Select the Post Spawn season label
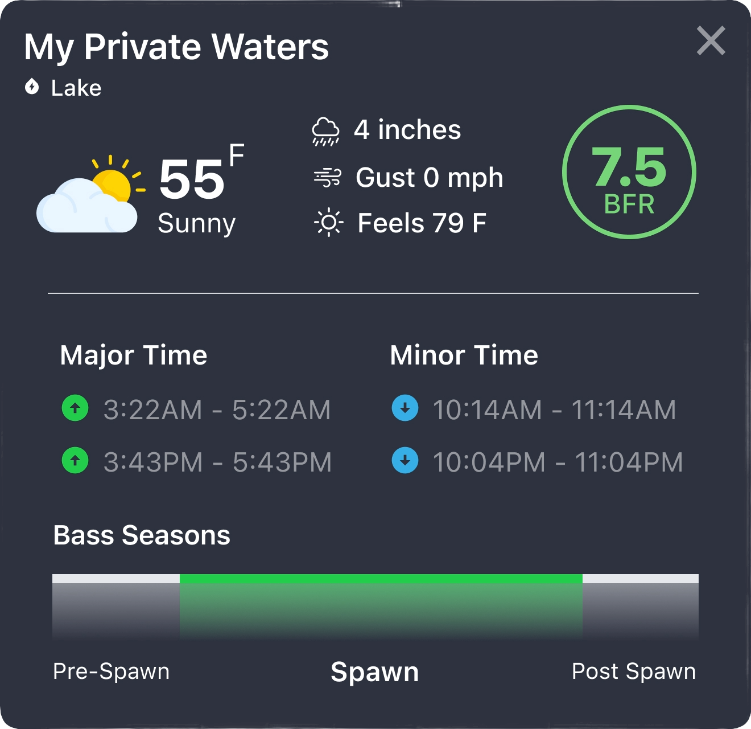 click(x=634, y=671)
